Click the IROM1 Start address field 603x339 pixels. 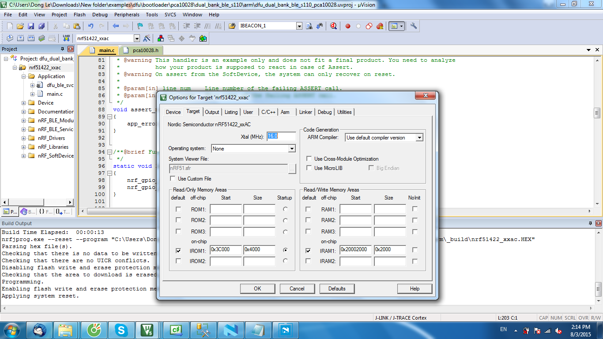226,250
